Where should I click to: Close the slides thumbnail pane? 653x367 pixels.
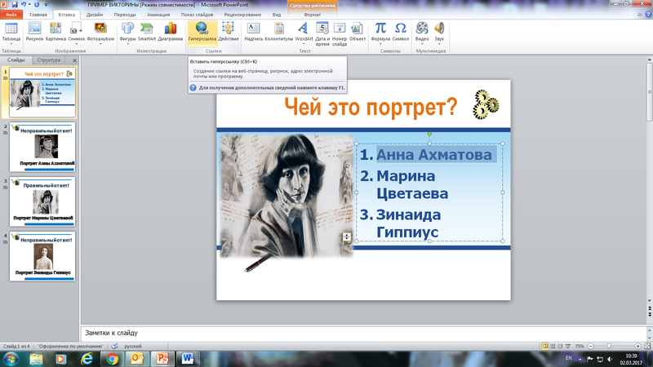[x=74, y=60]
